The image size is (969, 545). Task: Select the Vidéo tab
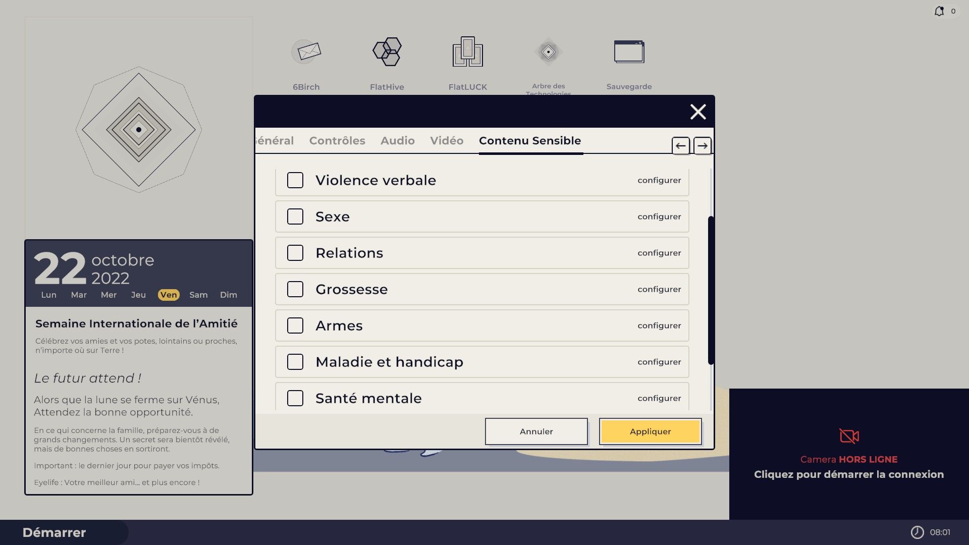(x=447, y=141)
